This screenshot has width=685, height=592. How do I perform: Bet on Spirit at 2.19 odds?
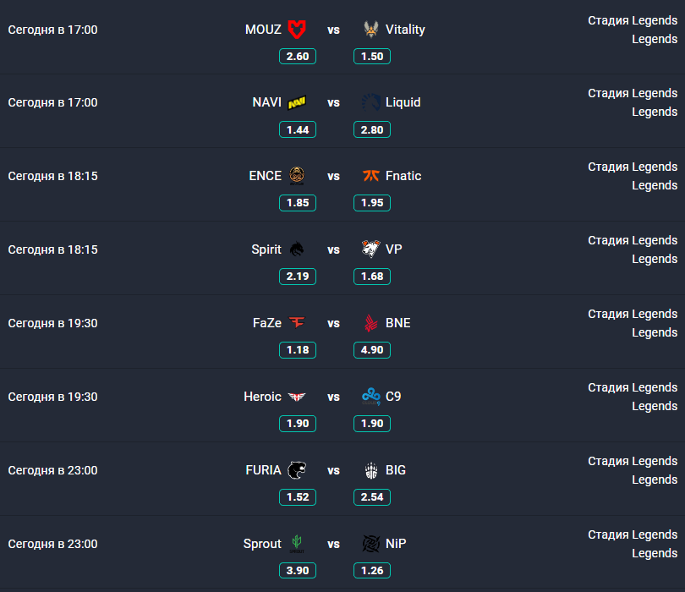298,277
